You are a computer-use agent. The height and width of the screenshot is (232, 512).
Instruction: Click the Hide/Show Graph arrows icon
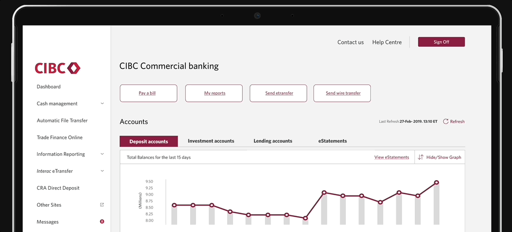[421, 157]
